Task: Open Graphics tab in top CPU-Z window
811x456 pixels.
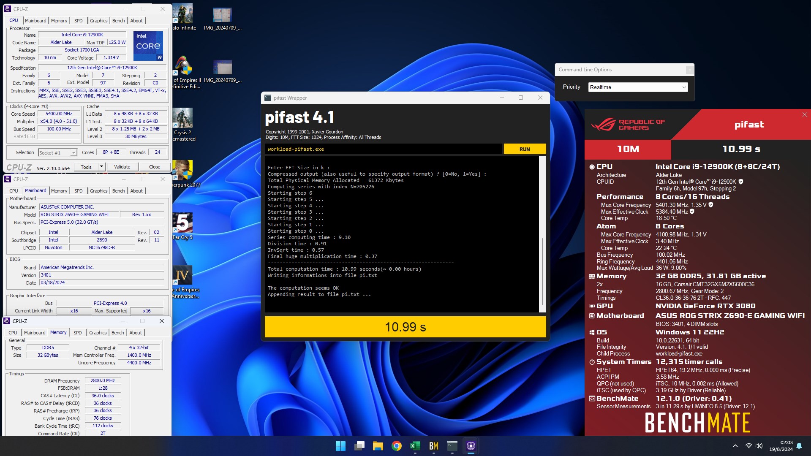Action: pos(99,21)
